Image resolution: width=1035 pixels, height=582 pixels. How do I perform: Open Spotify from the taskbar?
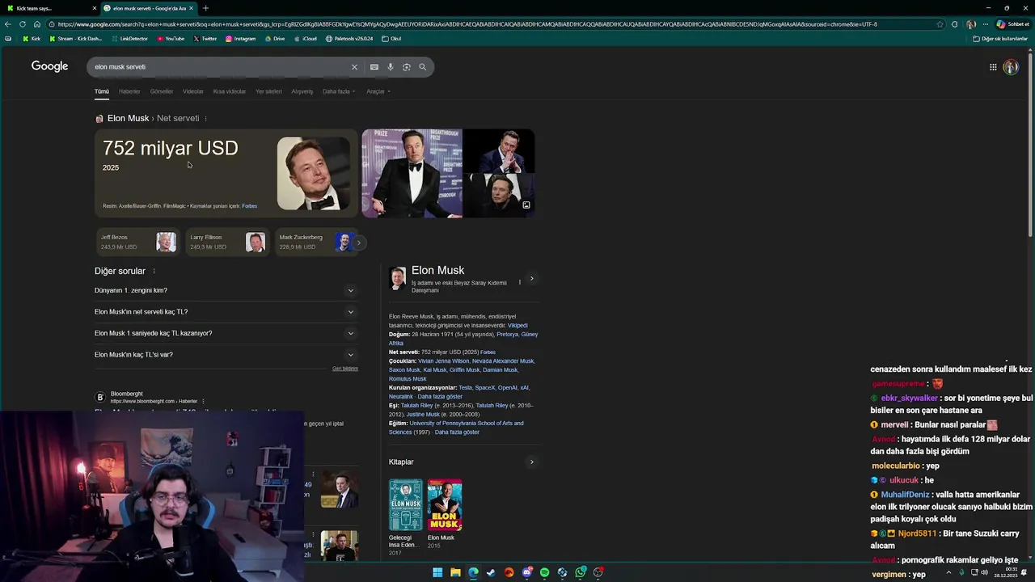544,572
